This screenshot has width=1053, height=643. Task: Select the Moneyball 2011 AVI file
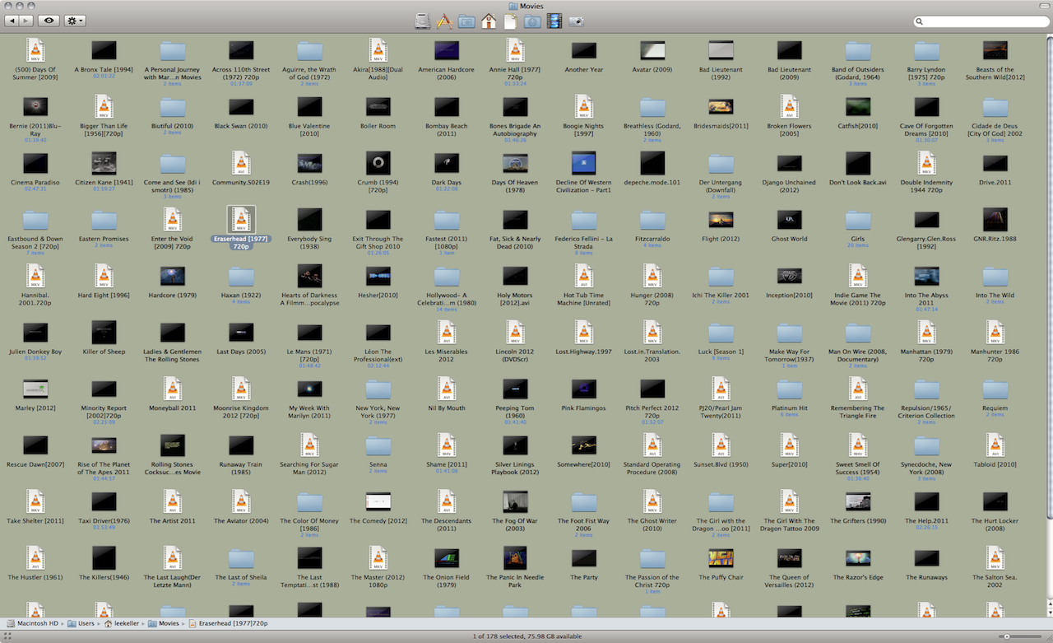pos(172,389)
